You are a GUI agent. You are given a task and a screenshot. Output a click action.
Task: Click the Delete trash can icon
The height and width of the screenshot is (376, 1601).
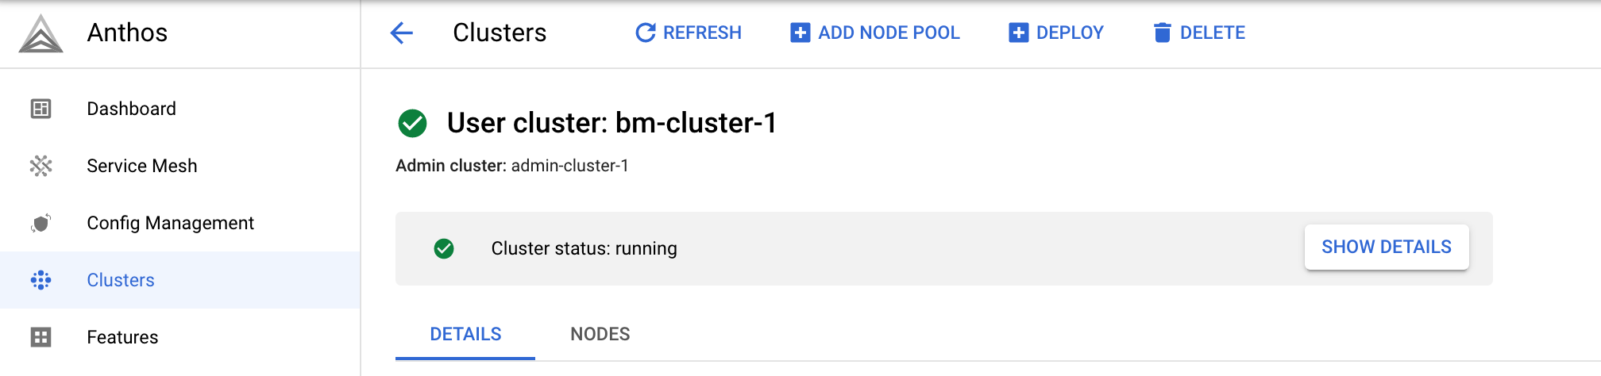[x=1162, y=33]
